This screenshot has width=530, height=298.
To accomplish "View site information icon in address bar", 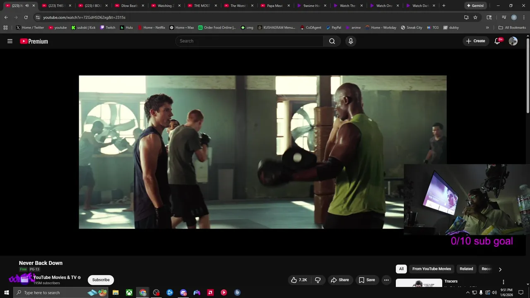I will click(38, 17).
